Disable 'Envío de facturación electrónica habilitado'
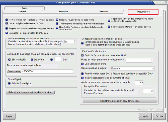This screenshot has width=168, height=122. (83, 55)
